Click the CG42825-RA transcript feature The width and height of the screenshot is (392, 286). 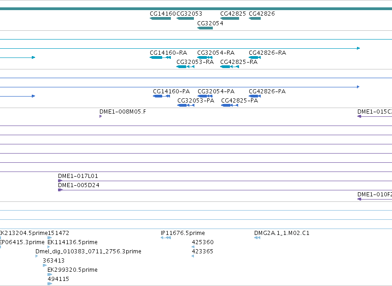(x=229, y=67)
